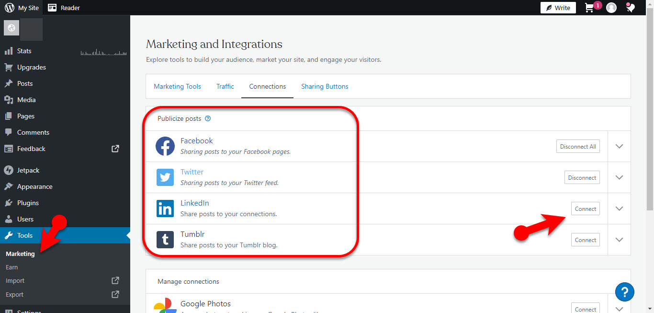The width and height of the screenshot is (654, 313).
Task: Select the Connections tab
Action: point(268,86)
